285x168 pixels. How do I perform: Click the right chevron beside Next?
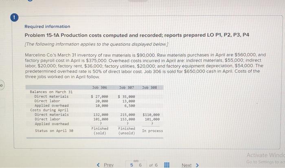click(x=197, y=165)
